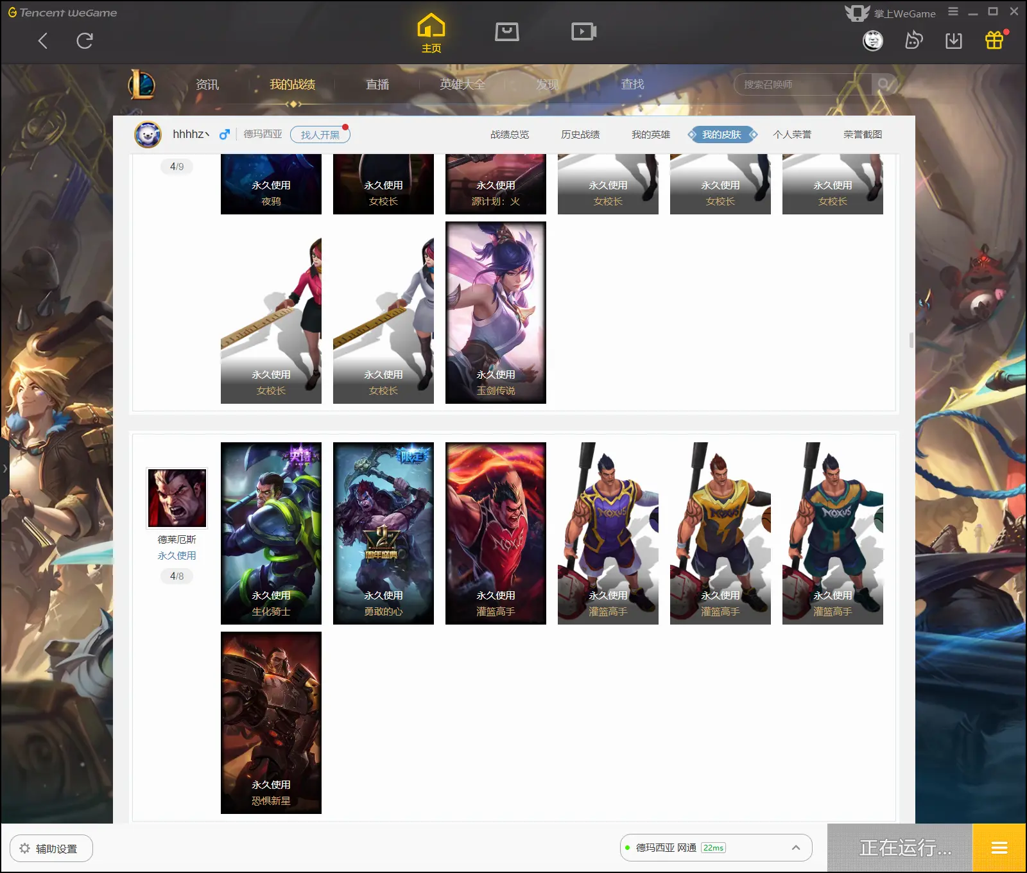Open the pink jacket 女校长 chroma card
The height and width of the screenshot is (873, 1027).
click(271, 313)
